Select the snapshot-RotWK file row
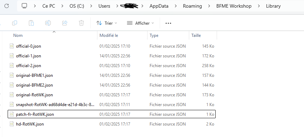304x137 pixels. (x=112, y=105)
